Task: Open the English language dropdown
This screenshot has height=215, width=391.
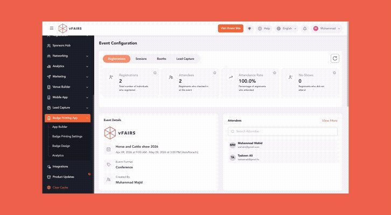Action: [287, 28]
